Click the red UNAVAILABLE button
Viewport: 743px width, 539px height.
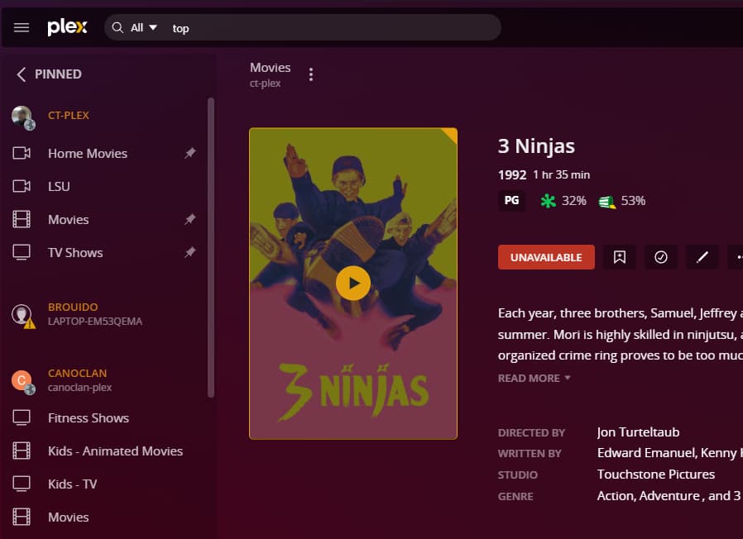(x=546, y=257)
